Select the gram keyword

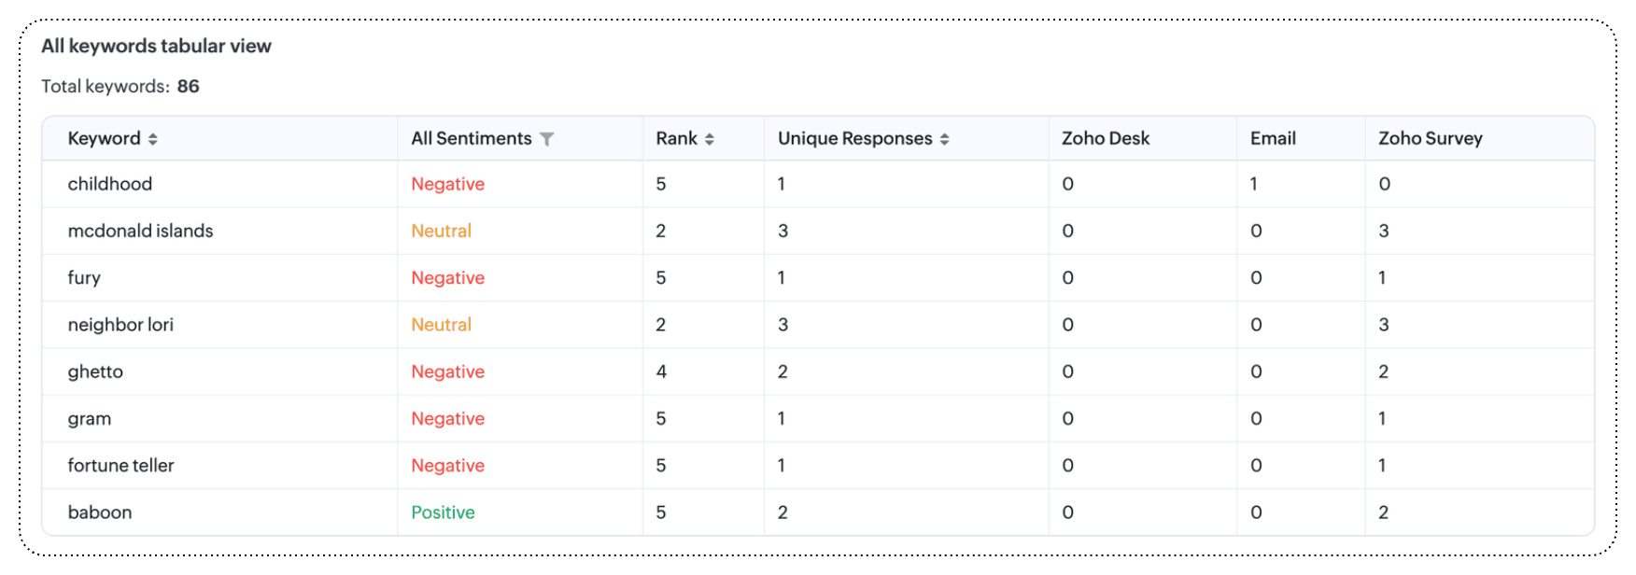pyautogui.click(x=90, y=419)
